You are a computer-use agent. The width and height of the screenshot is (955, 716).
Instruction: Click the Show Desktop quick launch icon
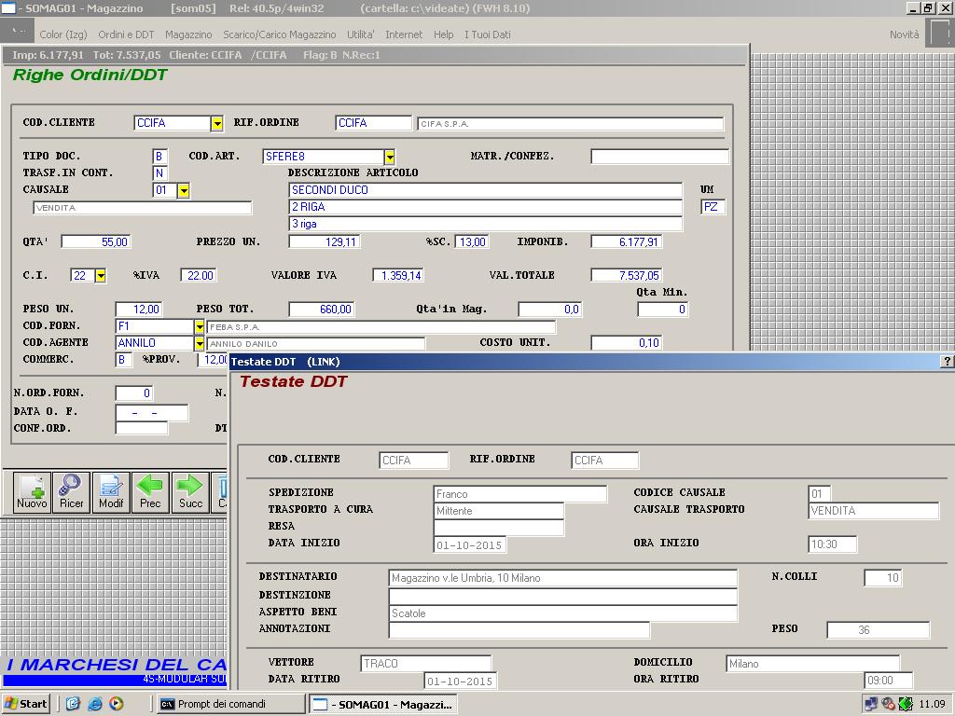pyautogui.click(x=73, y=704)
